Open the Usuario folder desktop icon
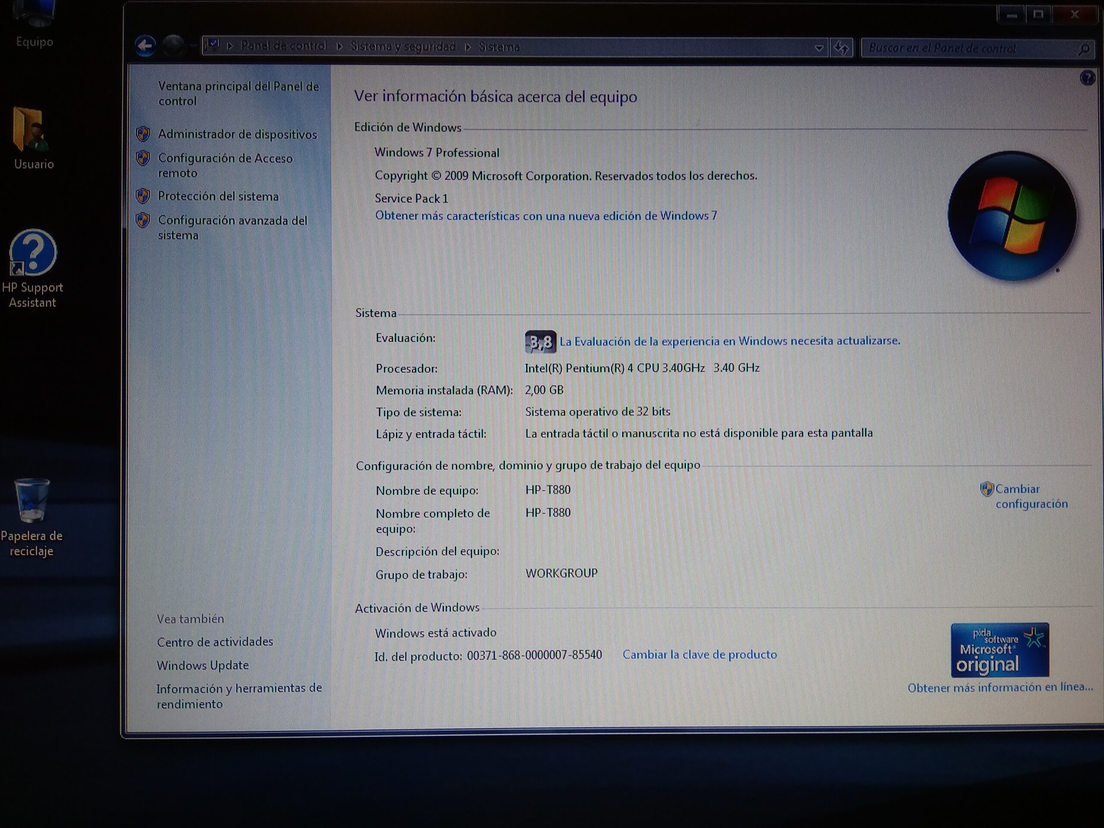 [x=33, y=139]
